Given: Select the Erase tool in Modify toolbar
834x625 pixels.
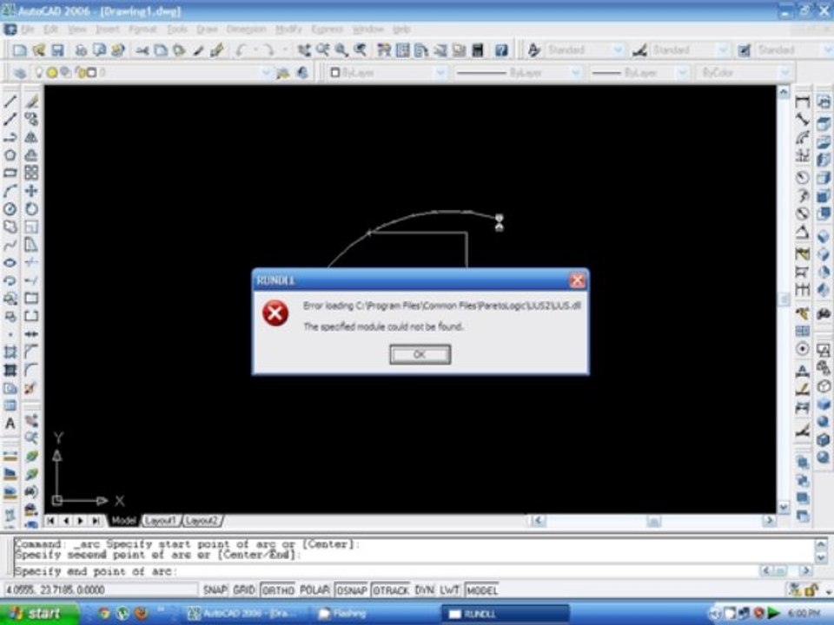Looking at the screenshot, I should [x=31, y=101].
